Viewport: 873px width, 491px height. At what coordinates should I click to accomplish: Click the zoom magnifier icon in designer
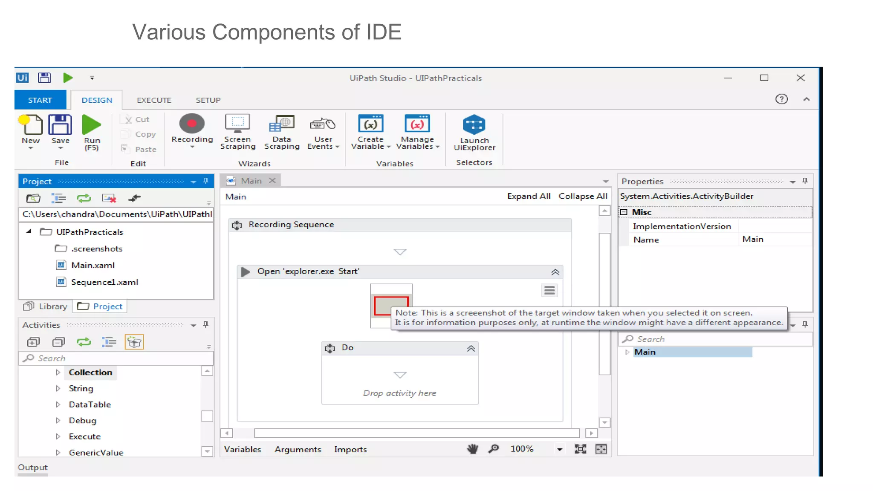click(x=493, y=449)
